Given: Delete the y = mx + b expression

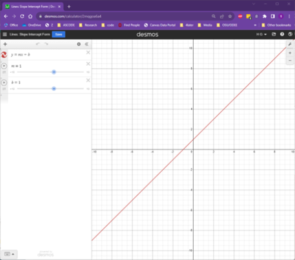Looking at the screenshot, I should coord(88,52).
